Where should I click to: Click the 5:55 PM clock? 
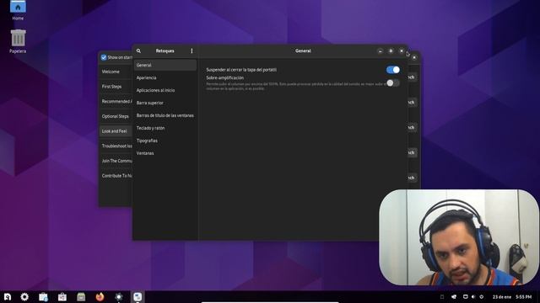[x=523, y=297]
